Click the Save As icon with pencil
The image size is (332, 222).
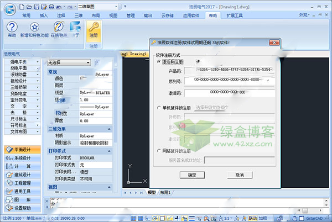[x=44, y=7]
